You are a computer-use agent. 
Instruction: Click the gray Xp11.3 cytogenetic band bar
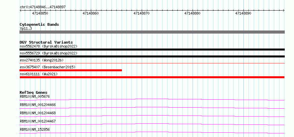(x=152, y=32)
